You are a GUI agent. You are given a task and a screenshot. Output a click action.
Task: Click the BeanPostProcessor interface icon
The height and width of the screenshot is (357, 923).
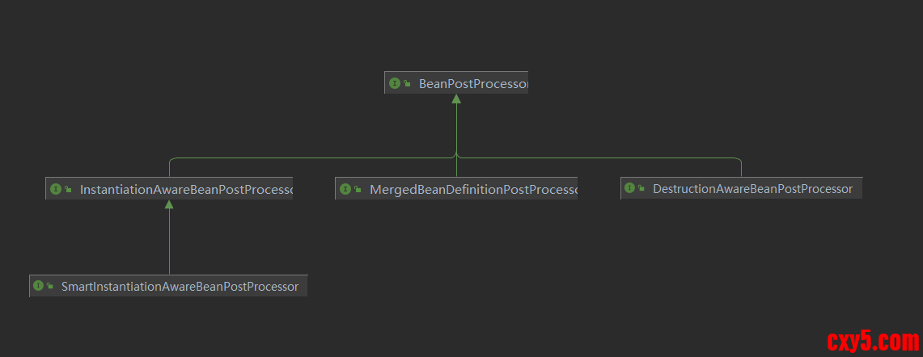coord(395,83)
